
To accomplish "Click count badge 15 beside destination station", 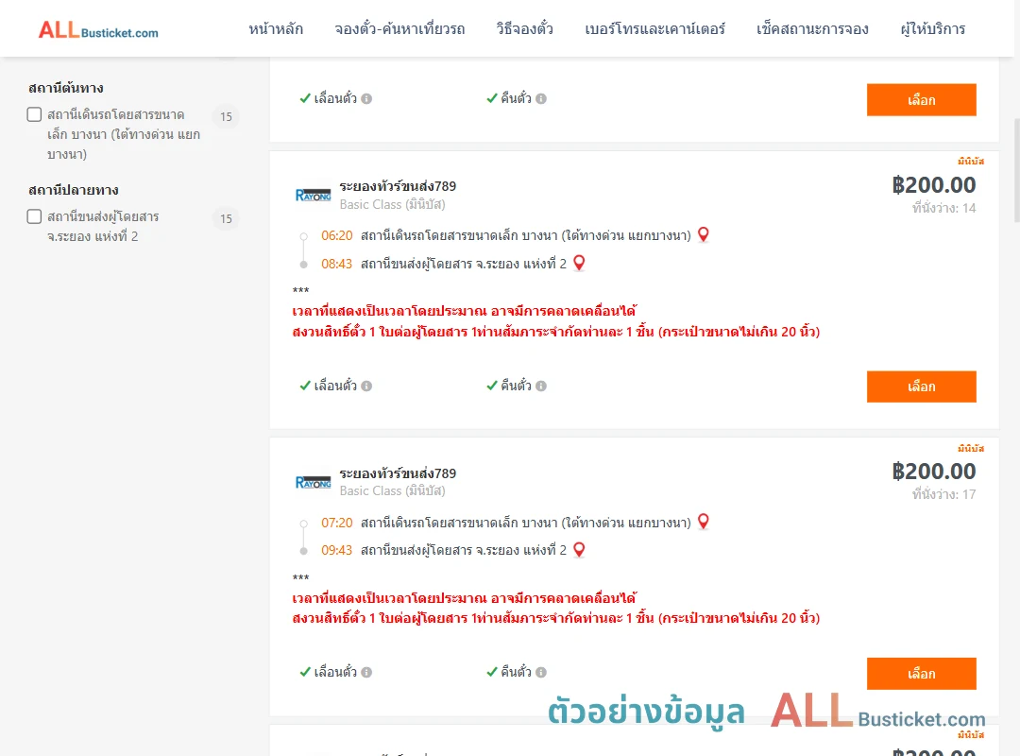I will coord(226,219).
